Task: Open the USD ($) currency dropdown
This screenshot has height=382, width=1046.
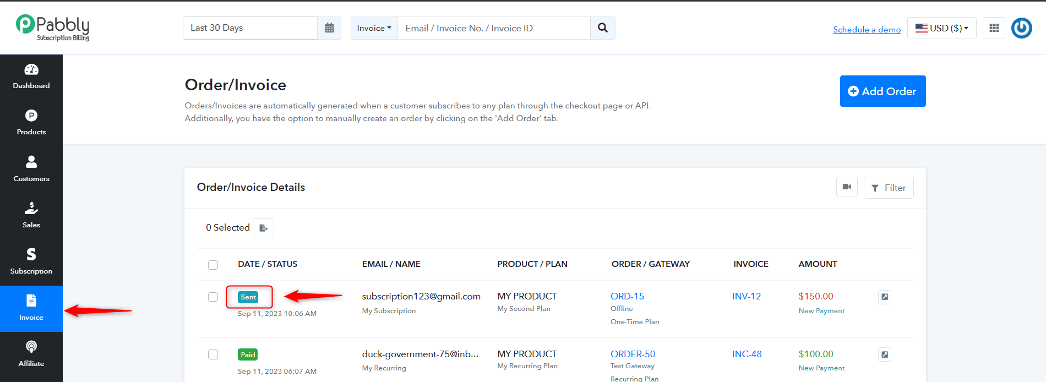Action: 942,28
